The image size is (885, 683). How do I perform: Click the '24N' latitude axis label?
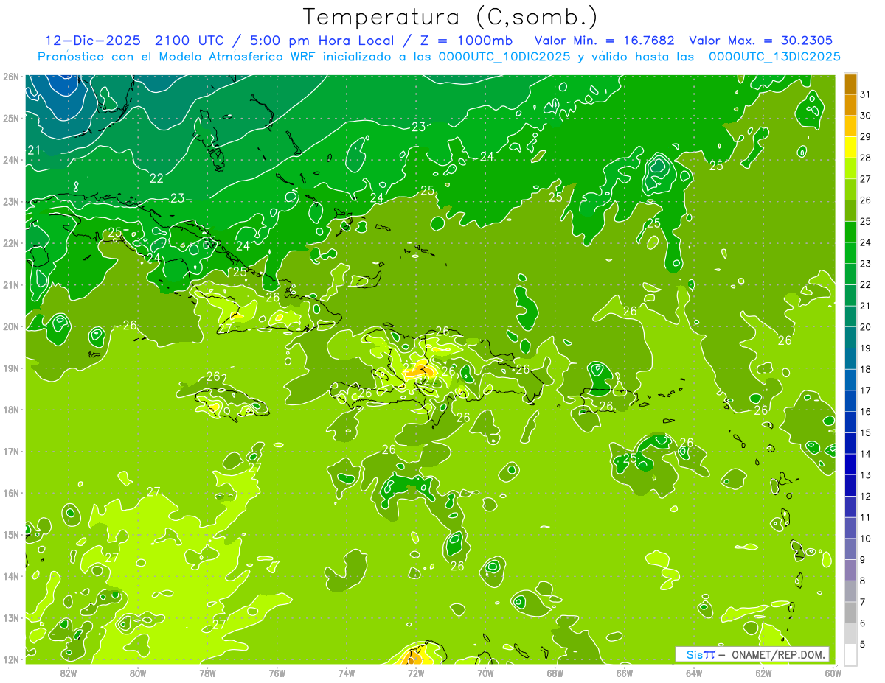(10, 160)
